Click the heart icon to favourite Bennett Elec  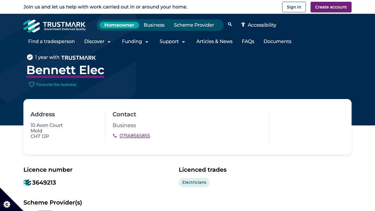(x=32, y=84)
